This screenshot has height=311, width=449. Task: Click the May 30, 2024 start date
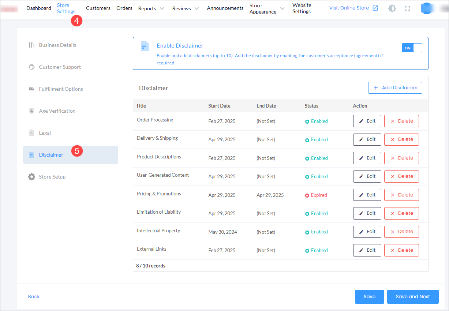(x=222, y=232)
